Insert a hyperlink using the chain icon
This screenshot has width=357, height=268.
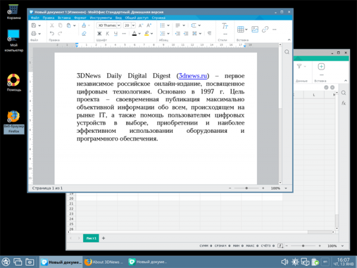coord(265,29)
